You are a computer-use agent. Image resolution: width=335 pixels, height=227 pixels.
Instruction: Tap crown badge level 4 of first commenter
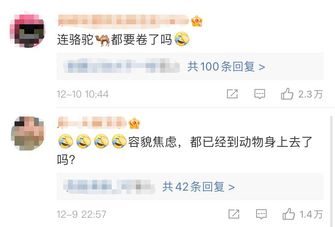pos(197,21)
